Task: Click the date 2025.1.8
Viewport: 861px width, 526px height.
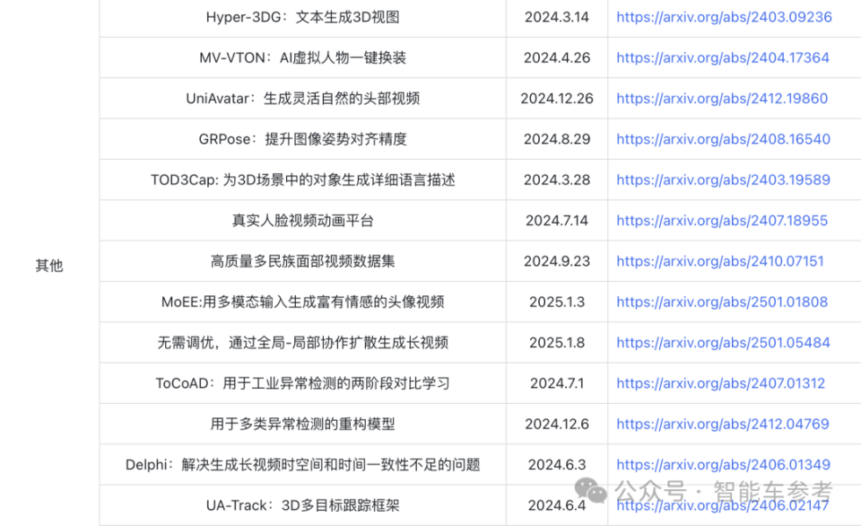Action: [557, 342]
